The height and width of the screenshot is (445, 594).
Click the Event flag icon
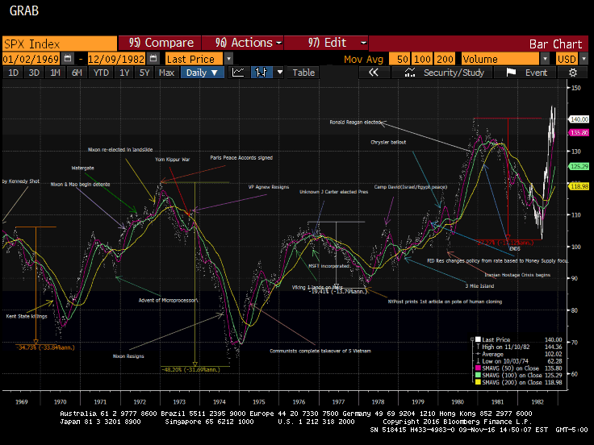(511, 73)
